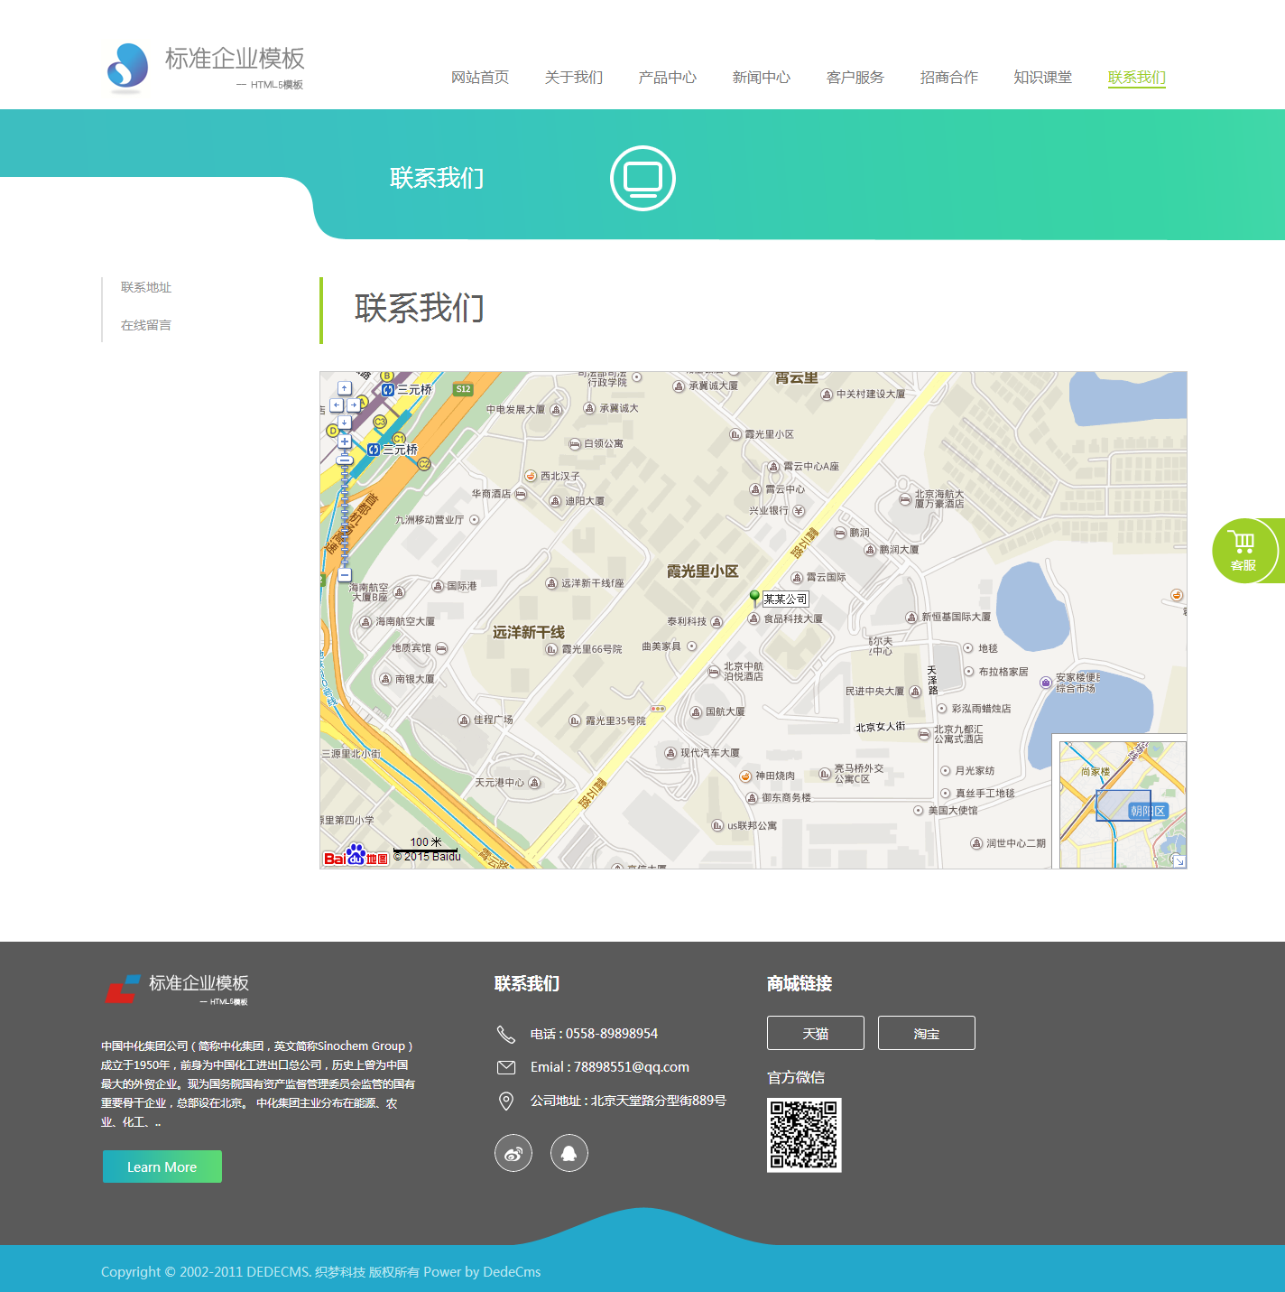Select 在线留言 in the left sidebar

[x=146, y=325]
